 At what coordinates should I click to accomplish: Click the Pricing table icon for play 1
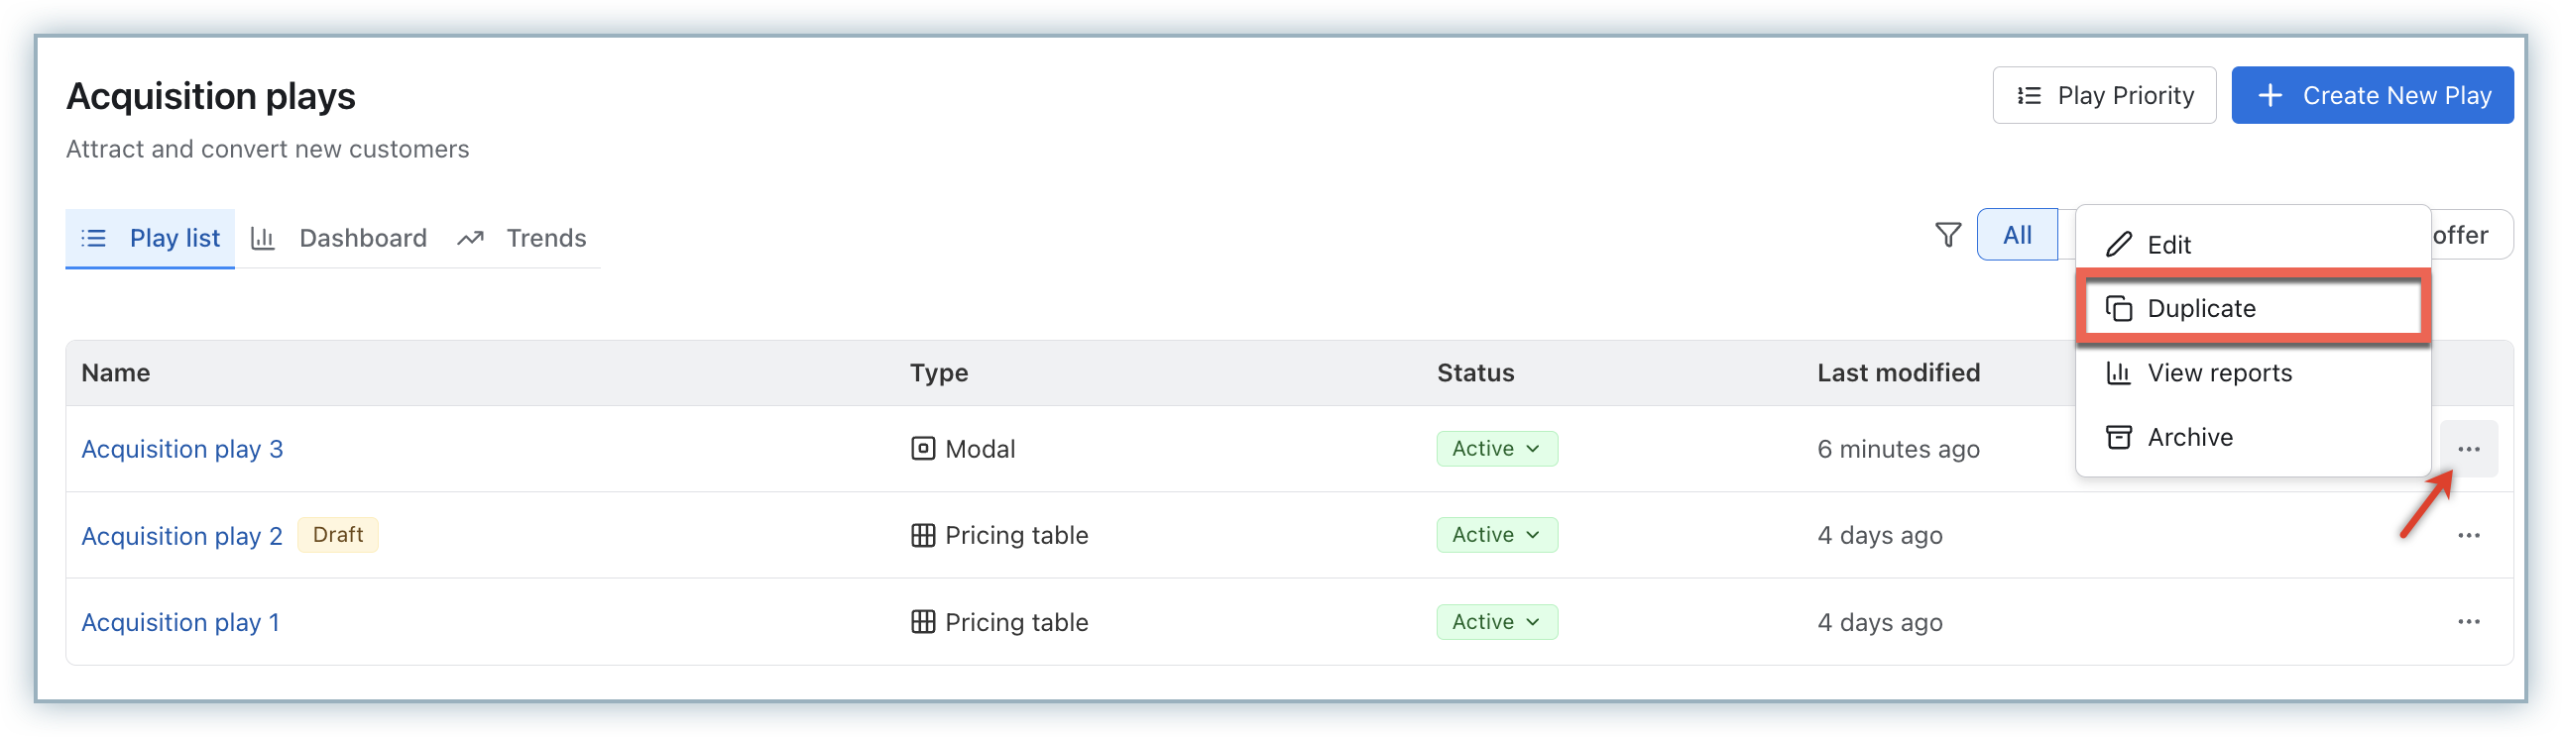[x=922, y=622]
